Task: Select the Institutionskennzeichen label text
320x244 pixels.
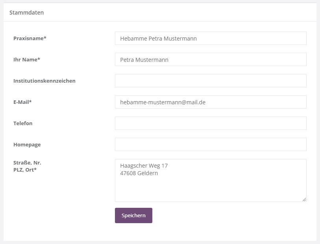Action: tap(44, 81)
